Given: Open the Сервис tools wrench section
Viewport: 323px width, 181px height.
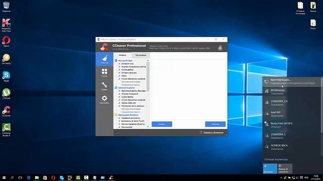Looking at the screenshot, I should 104,86.
